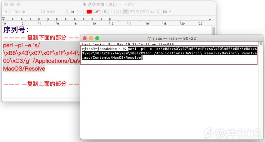Toggle underline formatting in TextEdit
This screenshot has height=142, width=265.
pyautogui.click(x=117, y=11)
